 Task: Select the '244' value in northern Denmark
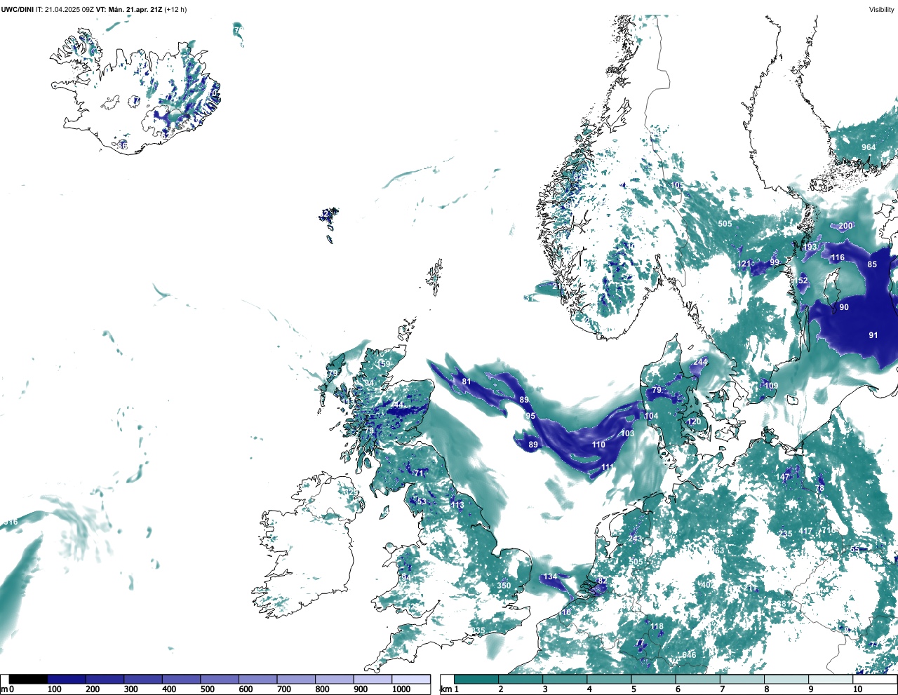[700, 362]
